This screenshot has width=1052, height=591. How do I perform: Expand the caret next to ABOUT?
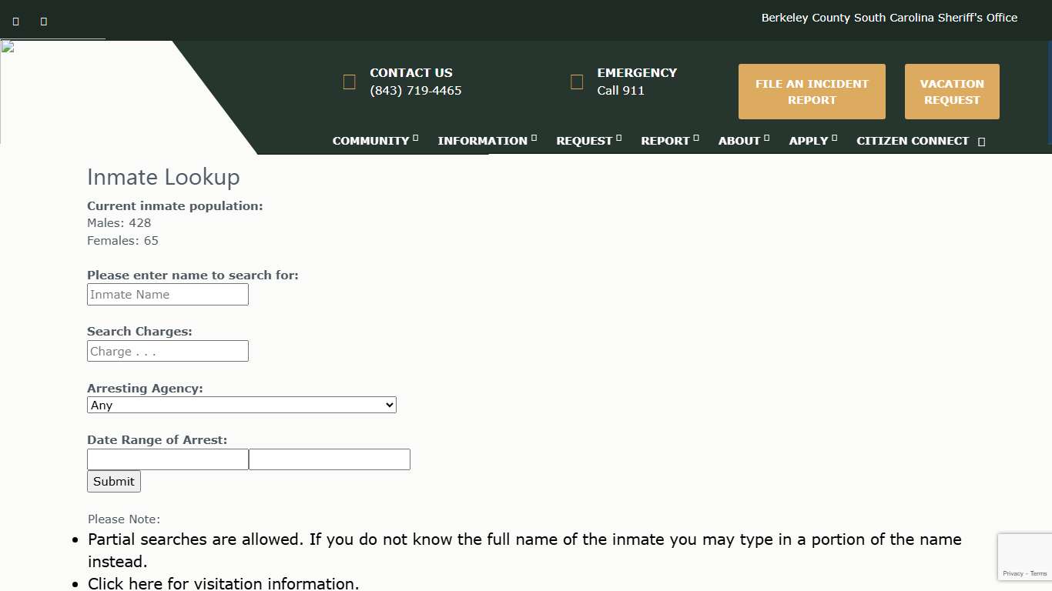click(x=766, y=138)
